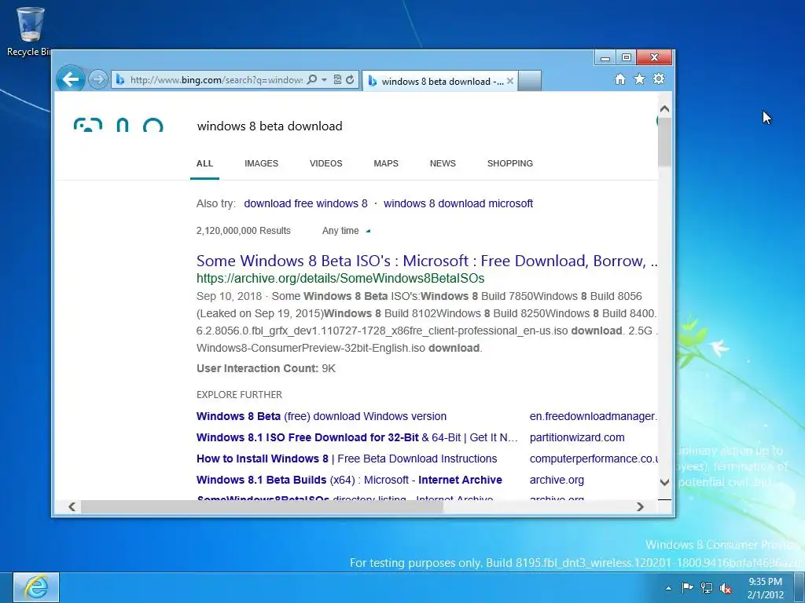Click the vertical scrollbar up arrow
Screen dimensions: 805x603
coord(664,108)
